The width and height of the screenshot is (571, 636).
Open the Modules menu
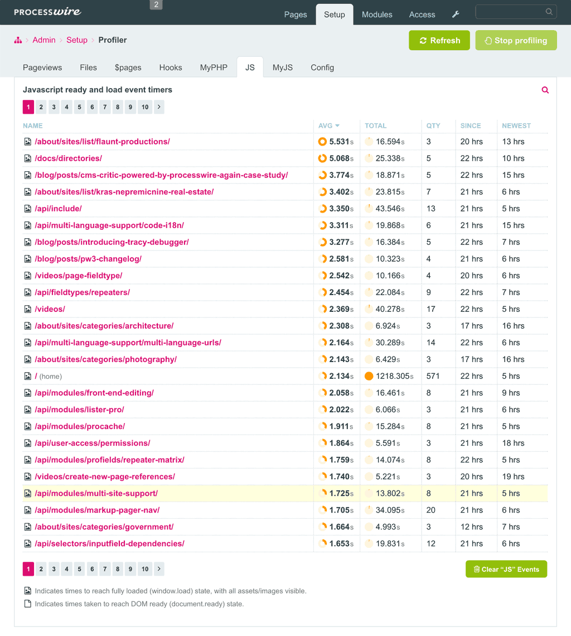coord(377,15)
